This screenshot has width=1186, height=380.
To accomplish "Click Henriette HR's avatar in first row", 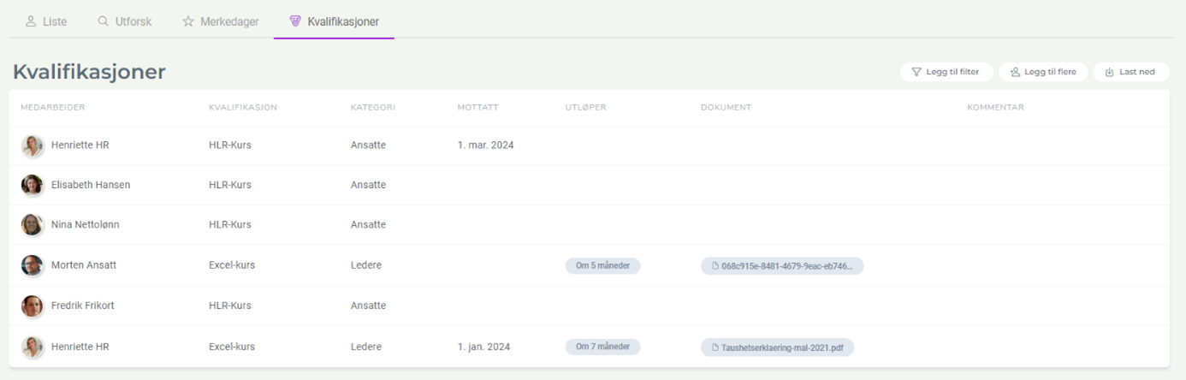I will pos(33,145).
